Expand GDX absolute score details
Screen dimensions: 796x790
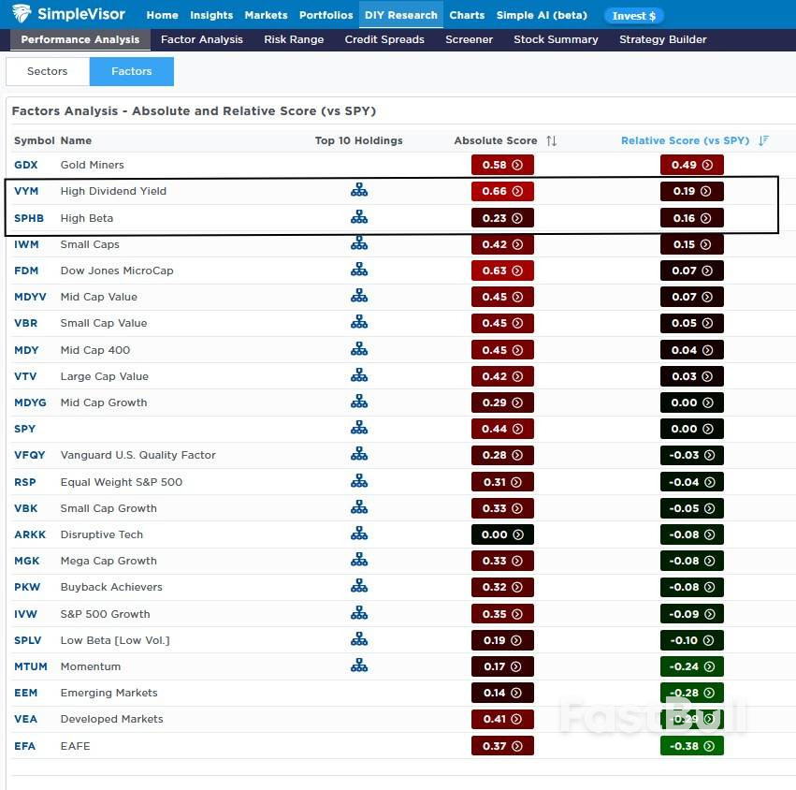518,165
